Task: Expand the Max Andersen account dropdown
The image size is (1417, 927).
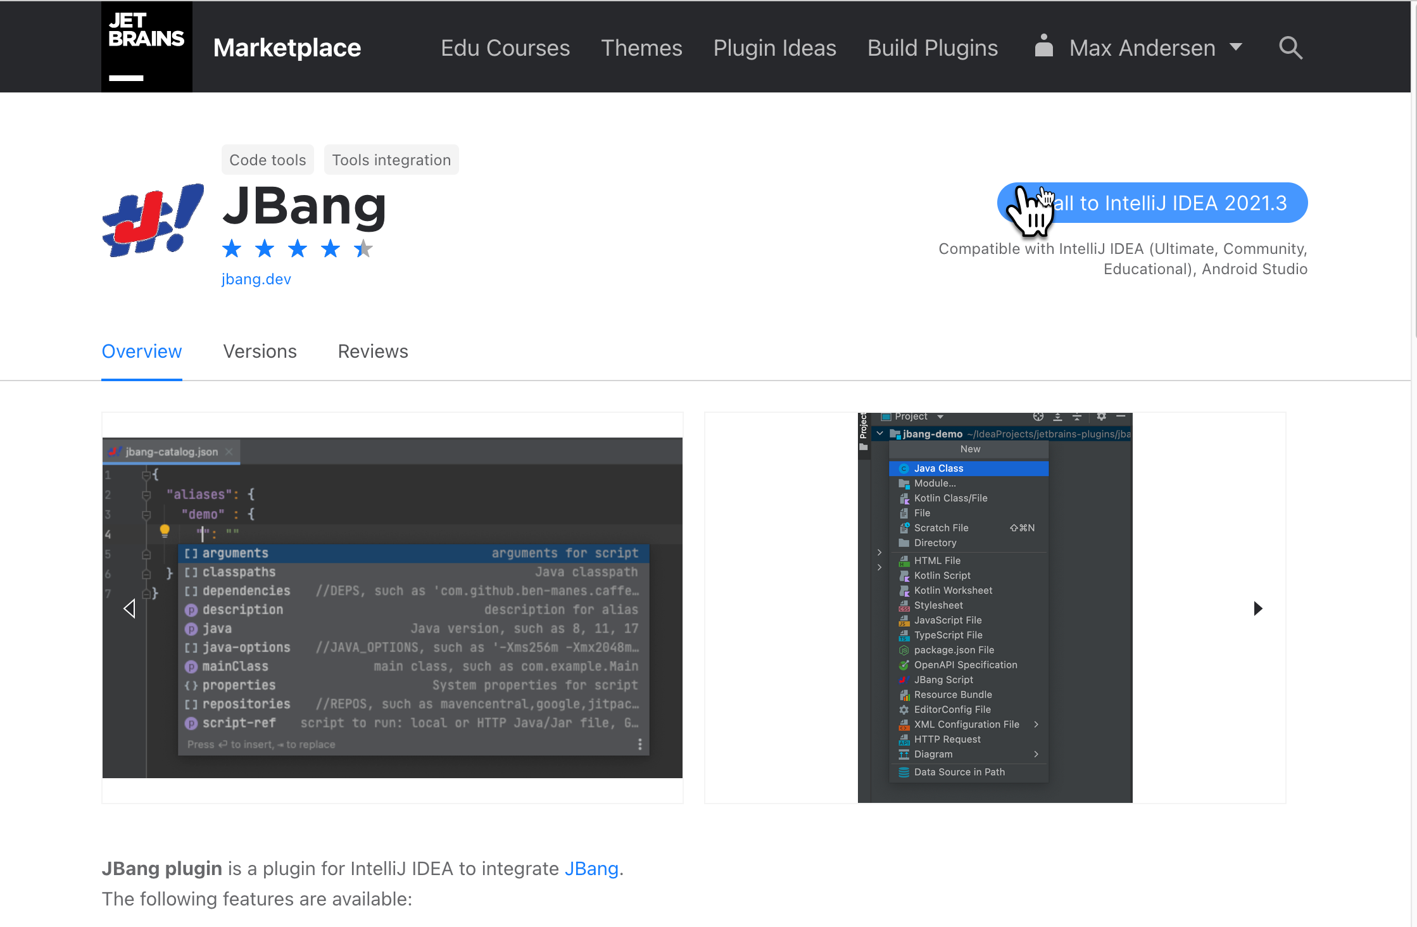Action: [1235, 47]
